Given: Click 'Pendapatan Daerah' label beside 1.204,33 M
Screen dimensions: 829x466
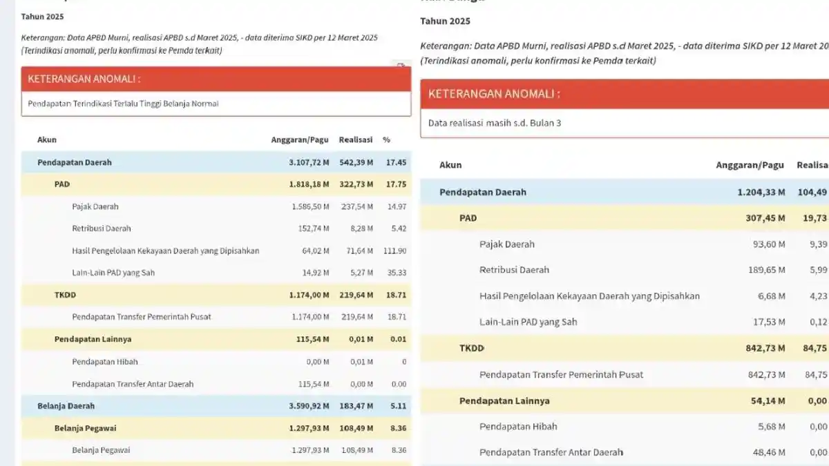Looking at the screenshot, I should 483,192.
